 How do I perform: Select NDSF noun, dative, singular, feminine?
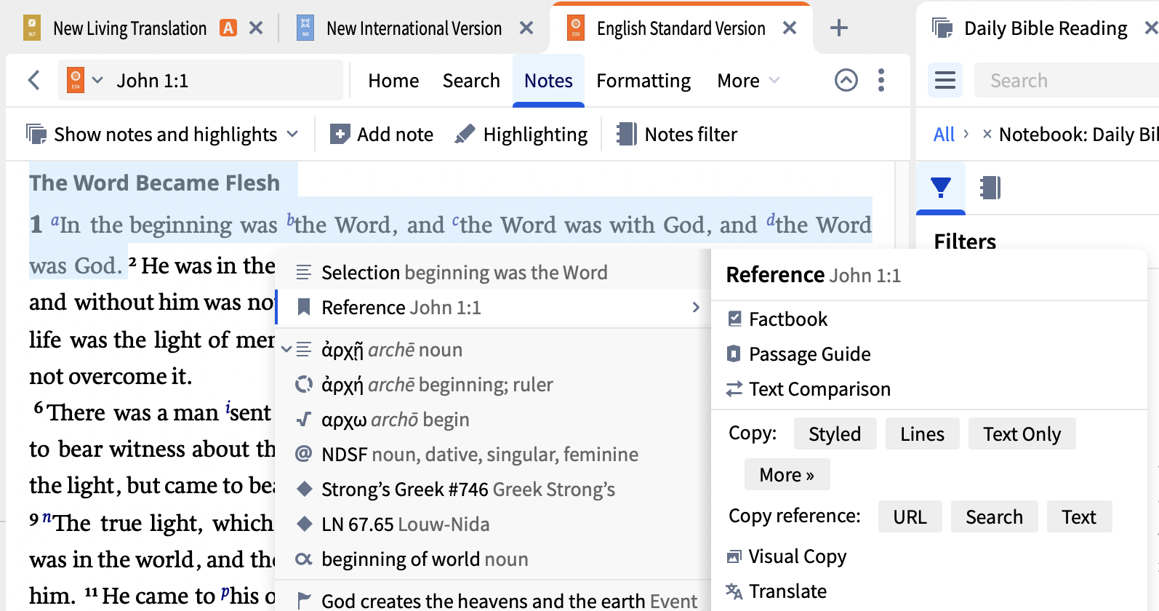(493, 455)
